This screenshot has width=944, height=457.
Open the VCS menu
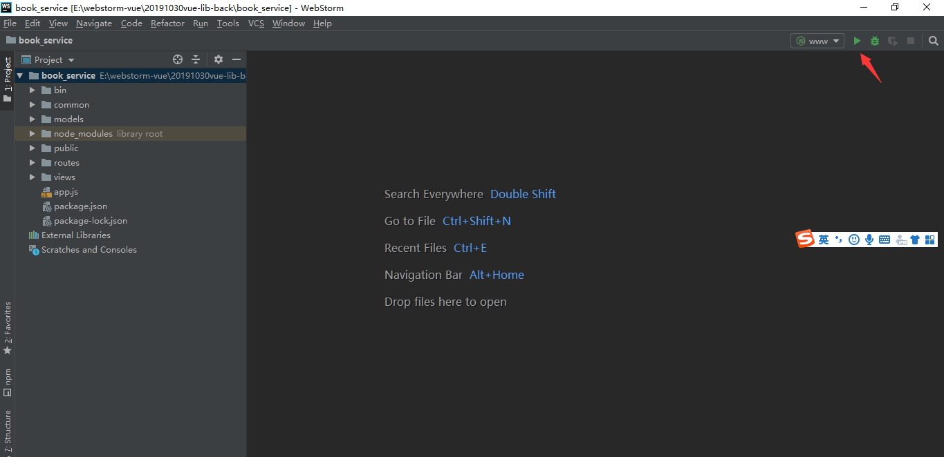pos(255,23)
